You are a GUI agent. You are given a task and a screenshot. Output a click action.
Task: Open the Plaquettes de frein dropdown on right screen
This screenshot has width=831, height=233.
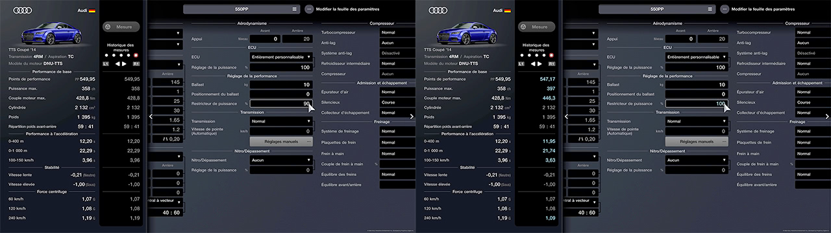813,142
